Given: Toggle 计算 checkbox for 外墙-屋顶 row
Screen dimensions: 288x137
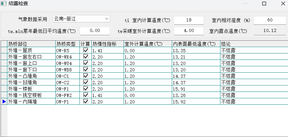Looking at the screenshot, I should point(86,50).
